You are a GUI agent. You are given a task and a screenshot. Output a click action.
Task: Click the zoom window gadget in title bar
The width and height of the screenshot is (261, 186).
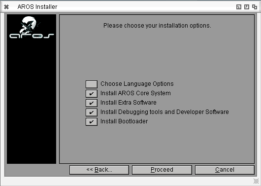pos(247,7)
